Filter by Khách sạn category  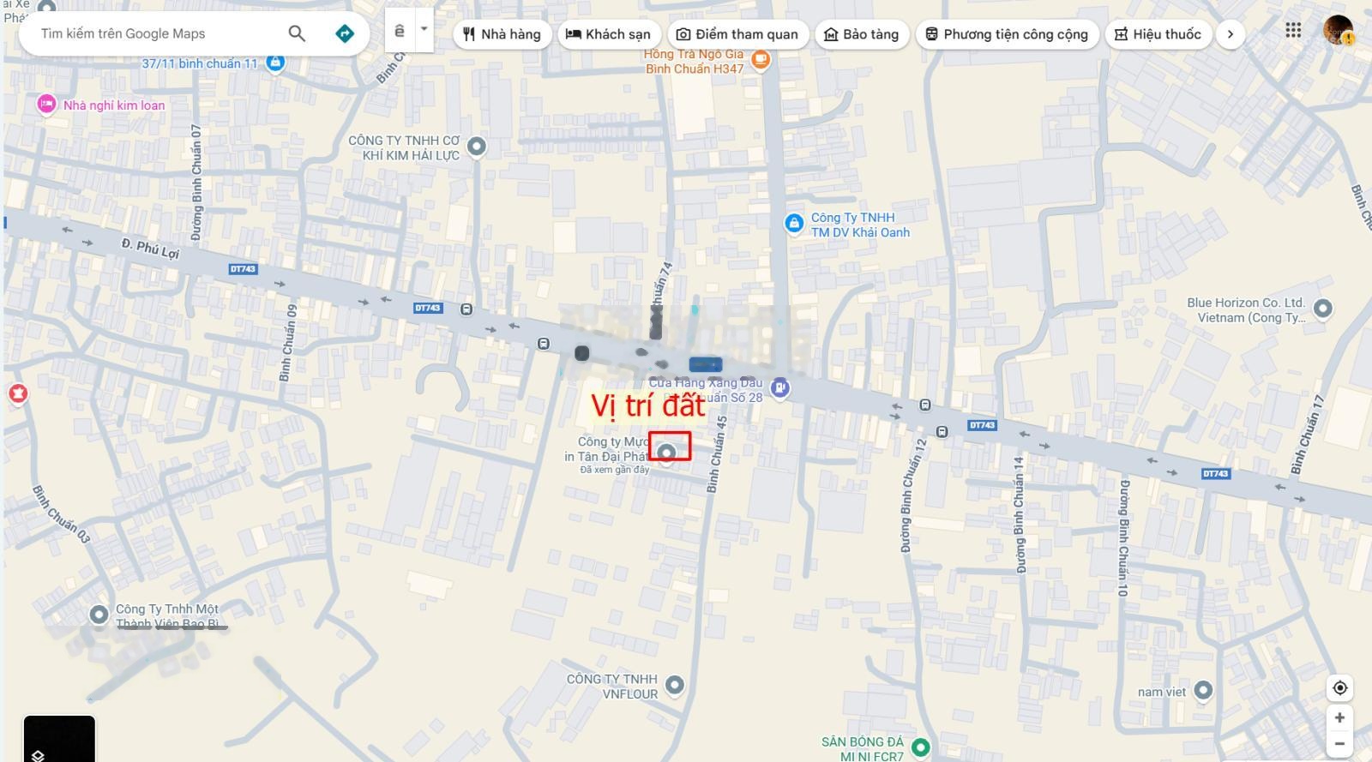610,34
